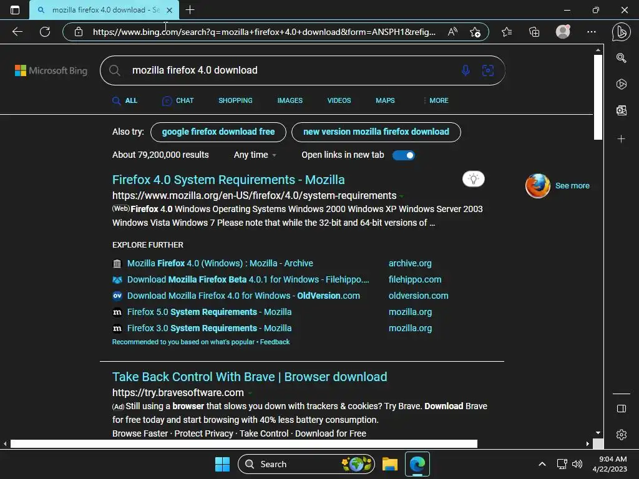Click the horizontal scrollbar thumb
Viewport: 639px width, 479px height.
coord(244,443)
